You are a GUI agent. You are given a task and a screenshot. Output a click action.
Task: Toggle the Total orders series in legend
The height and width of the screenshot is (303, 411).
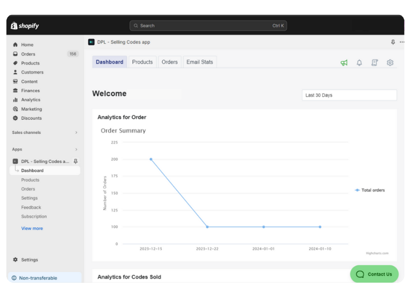[370, 190]
